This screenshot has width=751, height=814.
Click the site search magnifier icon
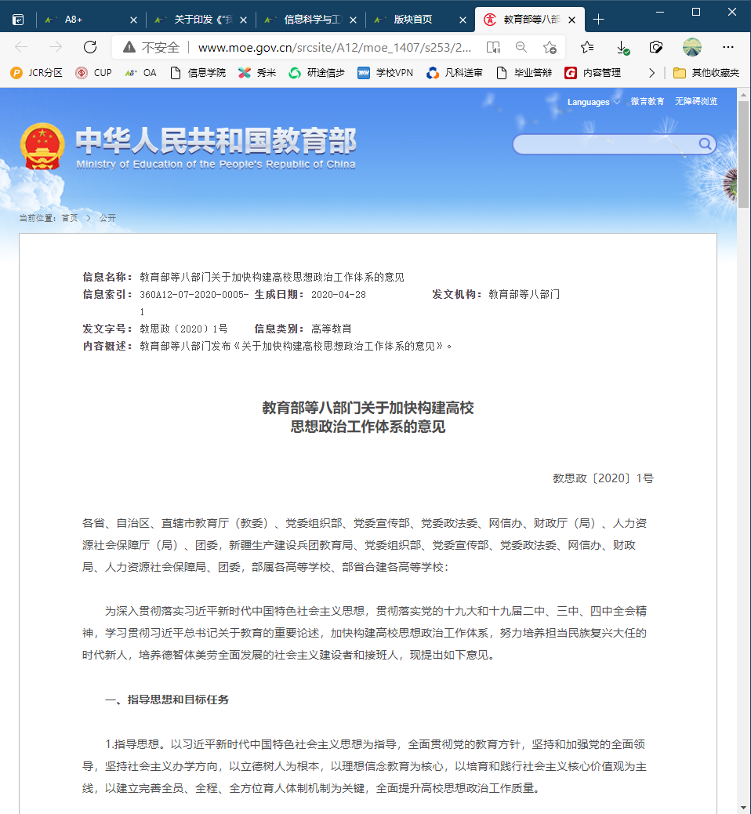705,144
